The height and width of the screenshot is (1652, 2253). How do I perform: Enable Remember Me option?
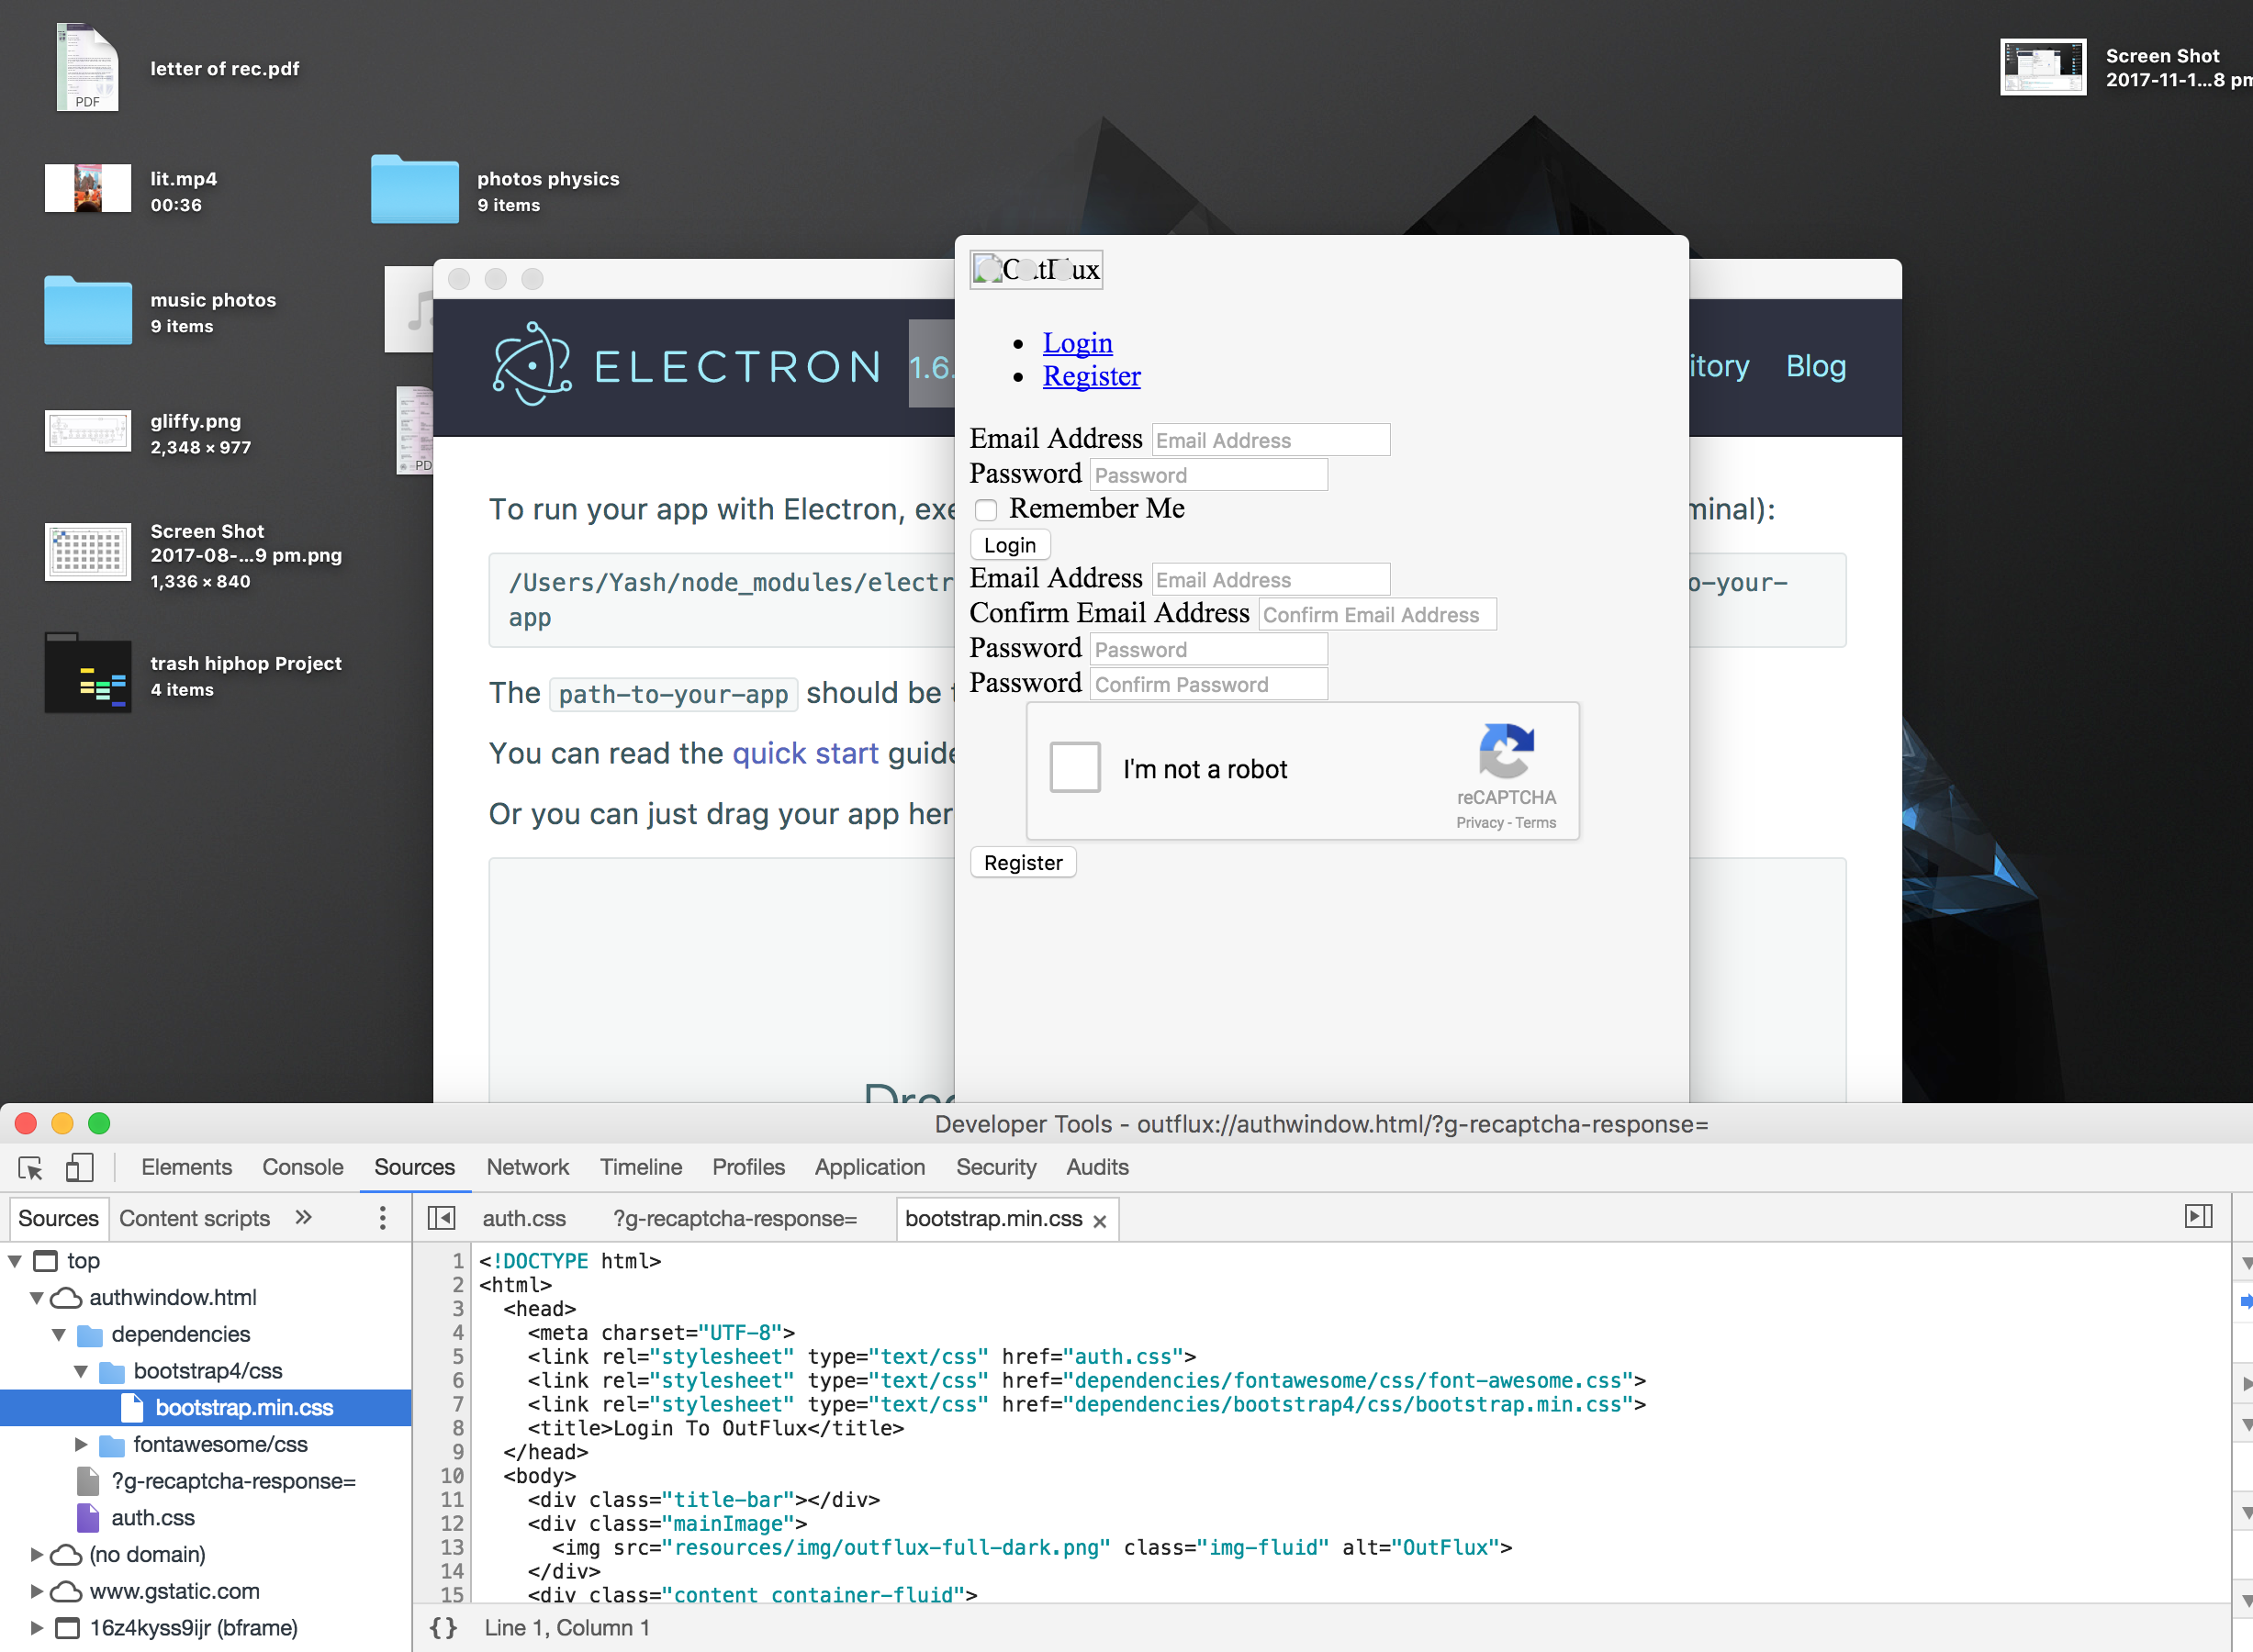[x=985, y=510]
